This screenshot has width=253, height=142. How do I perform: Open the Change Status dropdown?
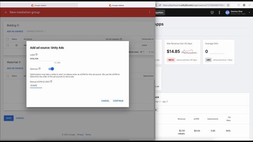pos(36,31)
